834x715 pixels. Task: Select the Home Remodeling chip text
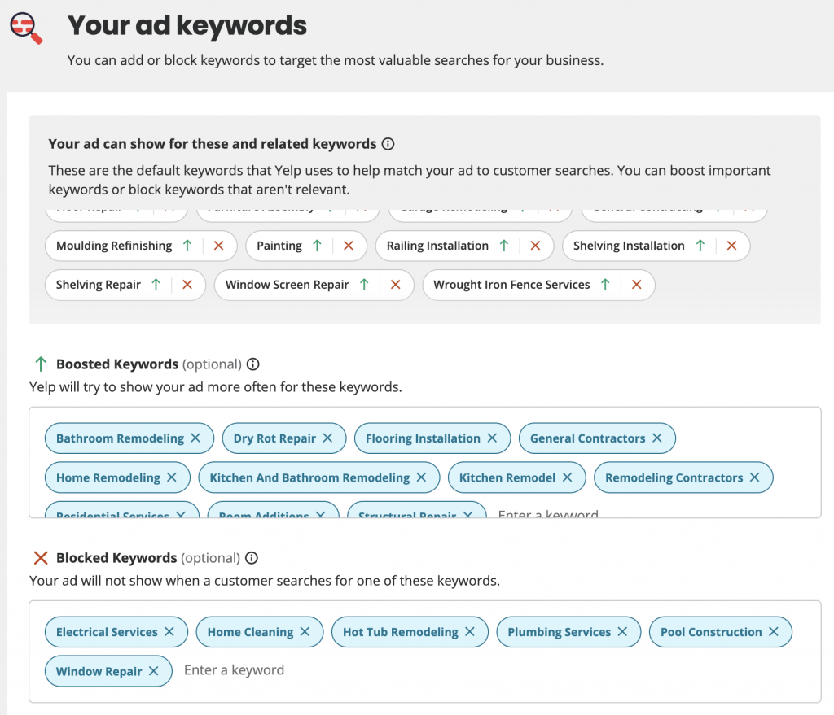(x=108, y=477)
